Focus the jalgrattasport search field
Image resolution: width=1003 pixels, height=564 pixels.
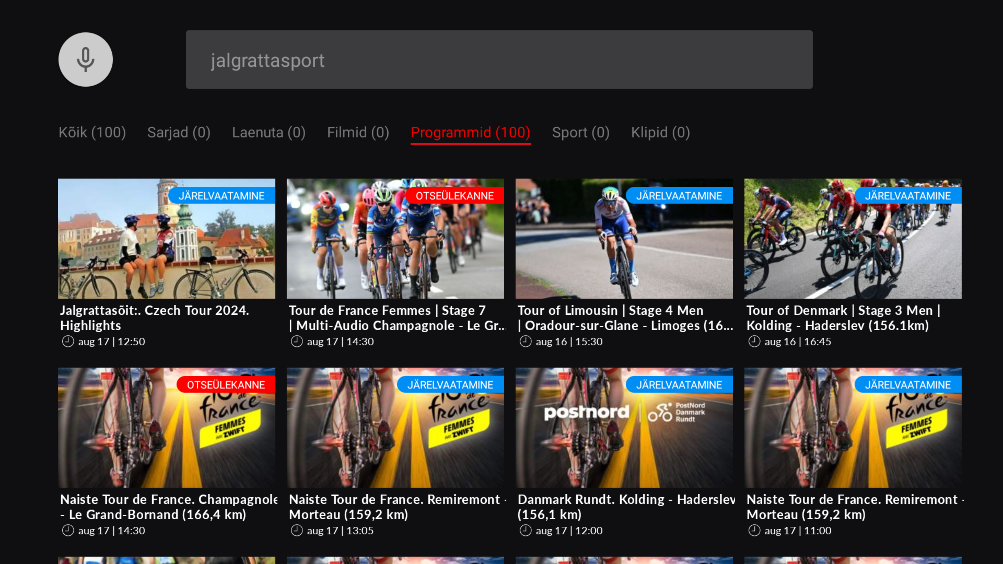[x=499, y=60]
